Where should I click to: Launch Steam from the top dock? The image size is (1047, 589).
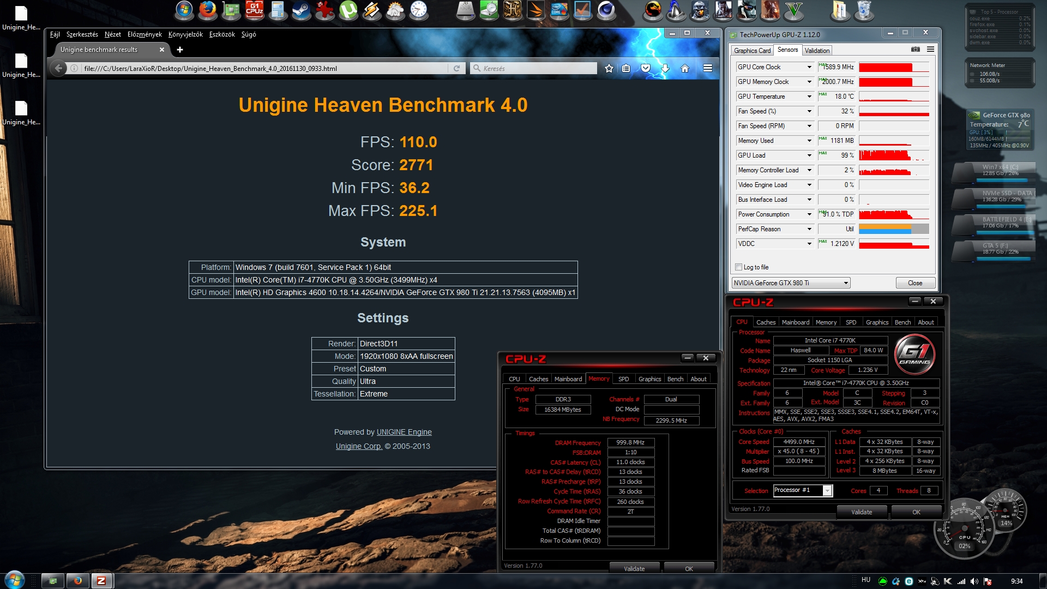click(x=301, y=10)
